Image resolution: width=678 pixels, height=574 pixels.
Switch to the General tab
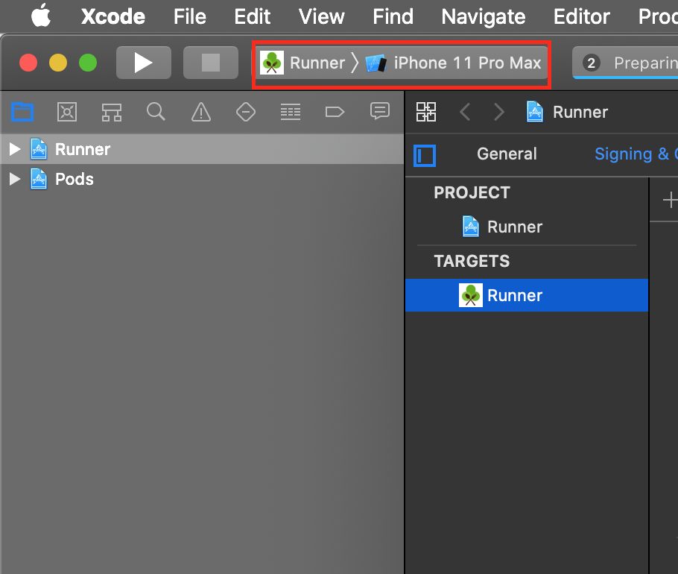click(507, 154)
